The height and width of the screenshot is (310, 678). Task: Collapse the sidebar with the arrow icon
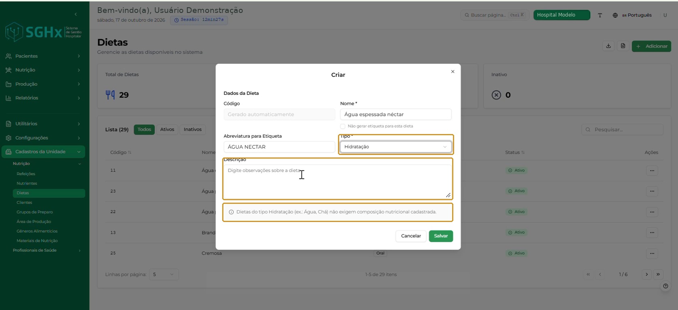tap(76, 14)
